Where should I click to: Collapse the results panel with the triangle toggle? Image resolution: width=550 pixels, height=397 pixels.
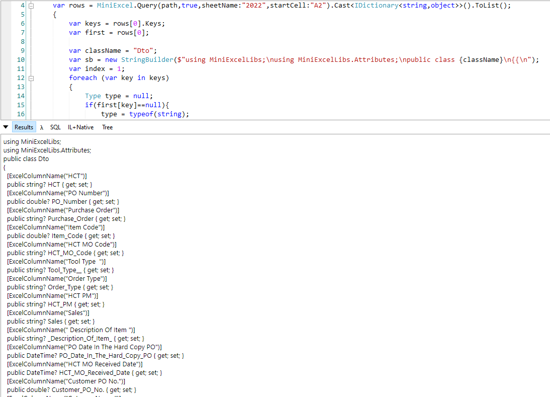[6, 127]
